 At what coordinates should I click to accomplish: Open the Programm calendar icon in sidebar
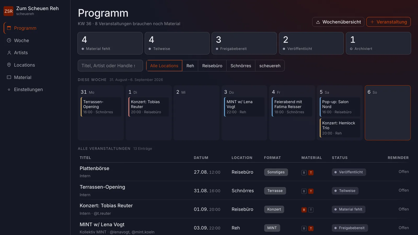coord(9,28)
